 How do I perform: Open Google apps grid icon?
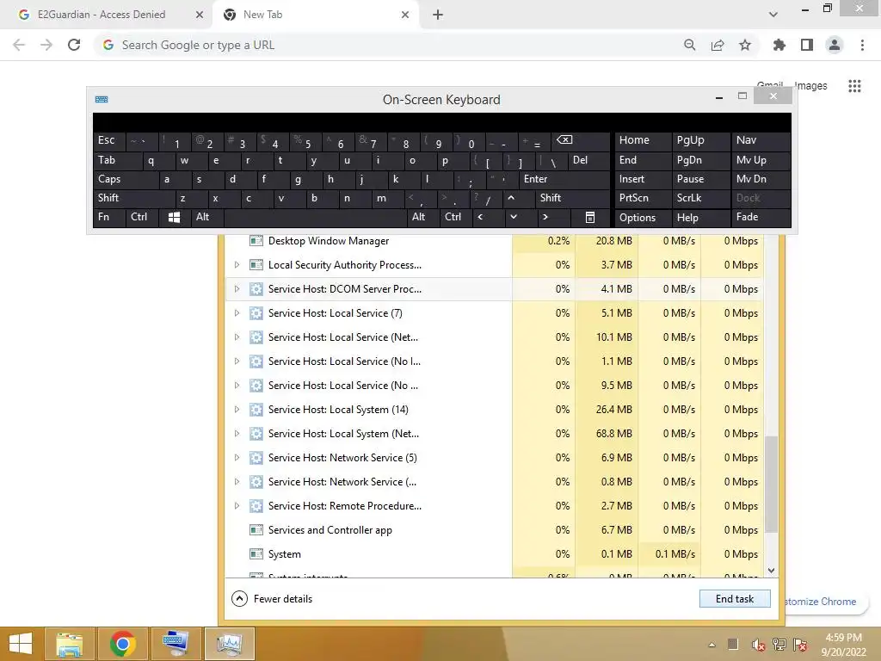[x=854, y=86]
